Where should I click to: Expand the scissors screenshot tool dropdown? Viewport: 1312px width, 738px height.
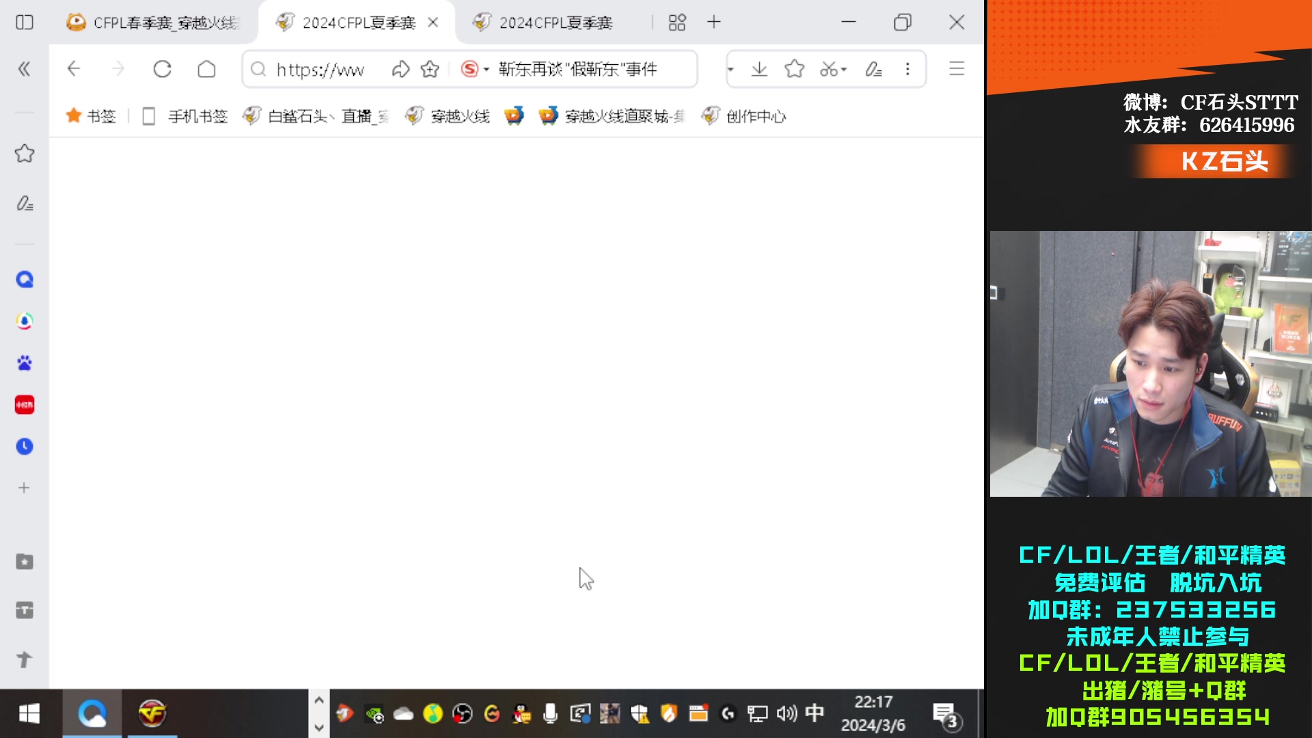(x=844, y=69)
